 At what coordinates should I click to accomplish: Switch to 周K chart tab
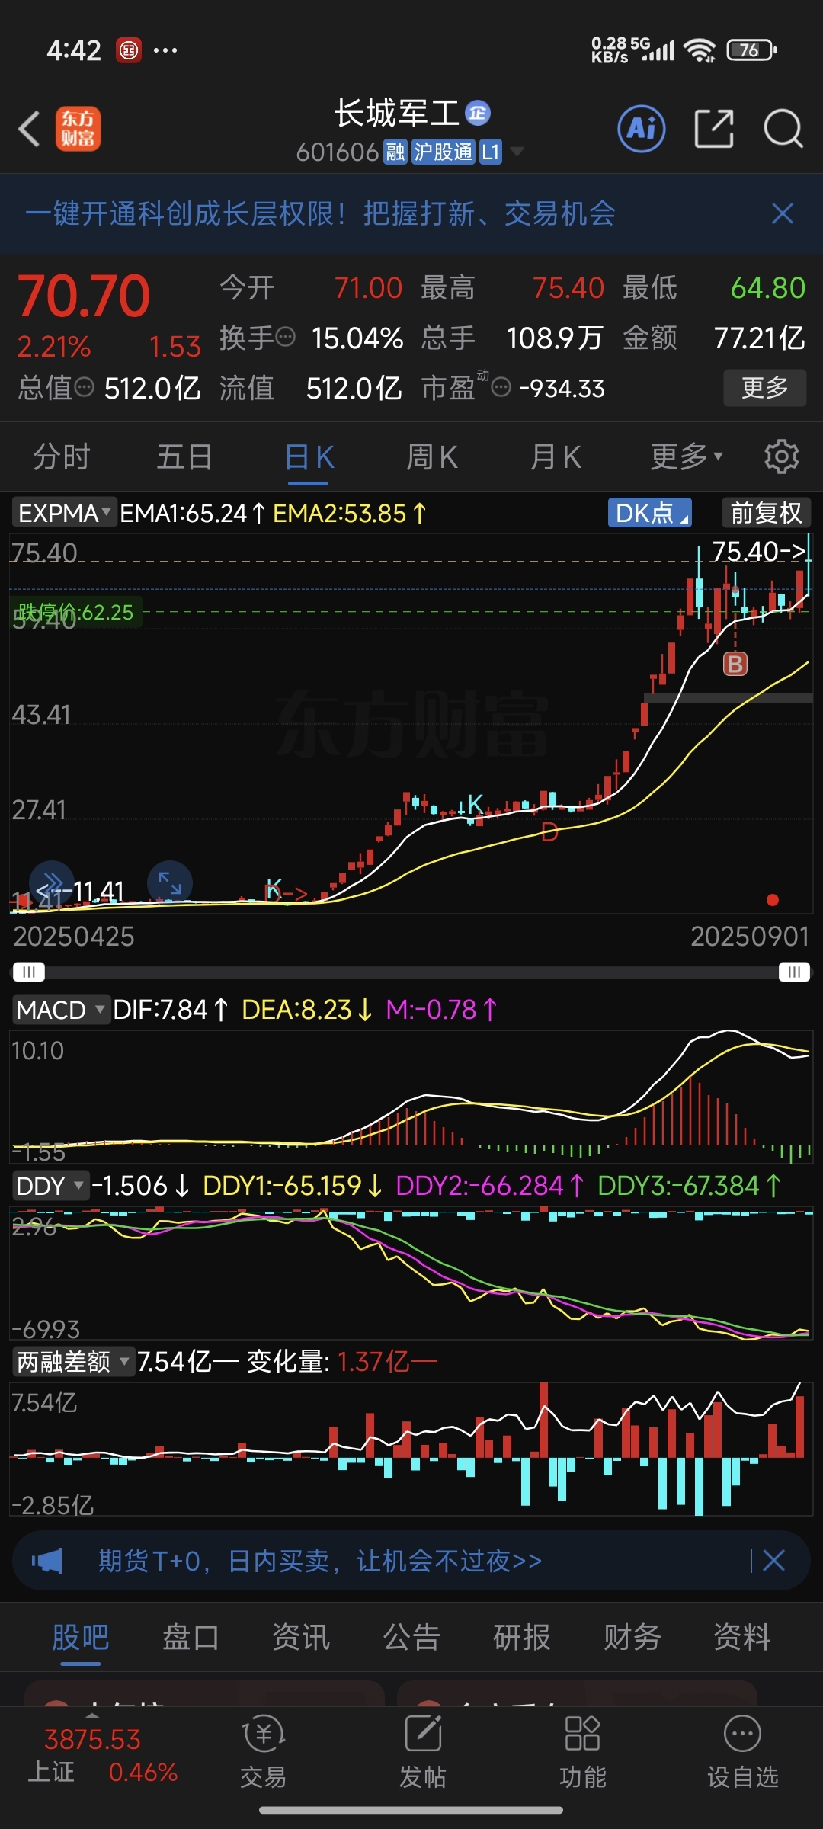432,456
